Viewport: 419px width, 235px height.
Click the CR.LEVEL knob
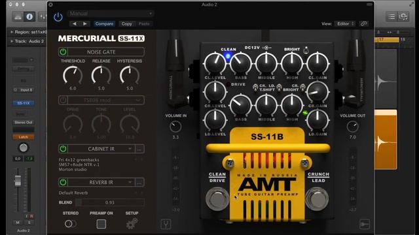[x=215, y=92]
